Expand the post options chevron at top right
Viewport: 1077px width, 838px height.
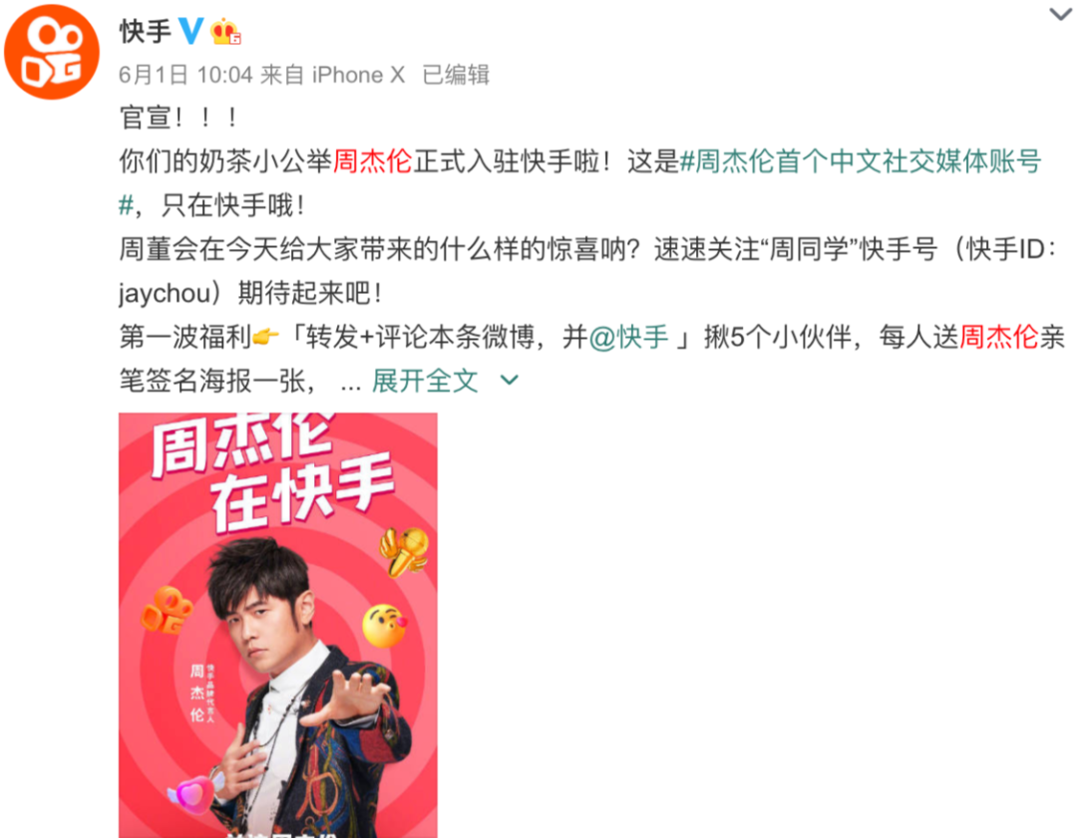(x=1060, y=14)
